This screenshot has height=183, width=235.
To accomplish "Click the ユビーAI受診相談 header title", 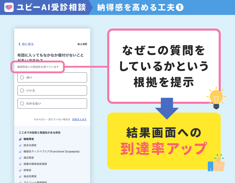I will tap(51, 7).
